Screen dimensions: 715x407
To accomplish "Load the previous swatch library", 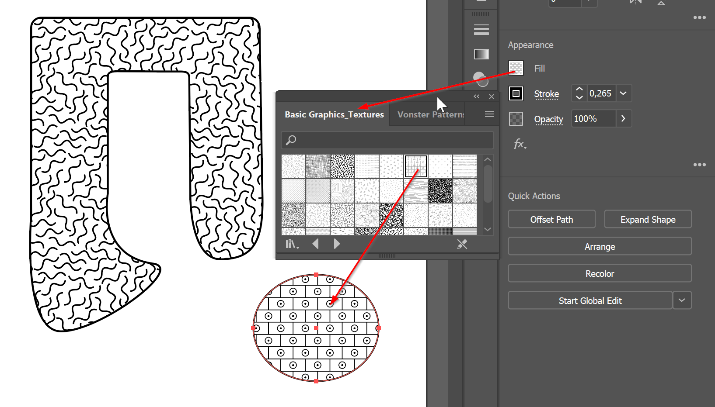I will (x=315, y=244).
